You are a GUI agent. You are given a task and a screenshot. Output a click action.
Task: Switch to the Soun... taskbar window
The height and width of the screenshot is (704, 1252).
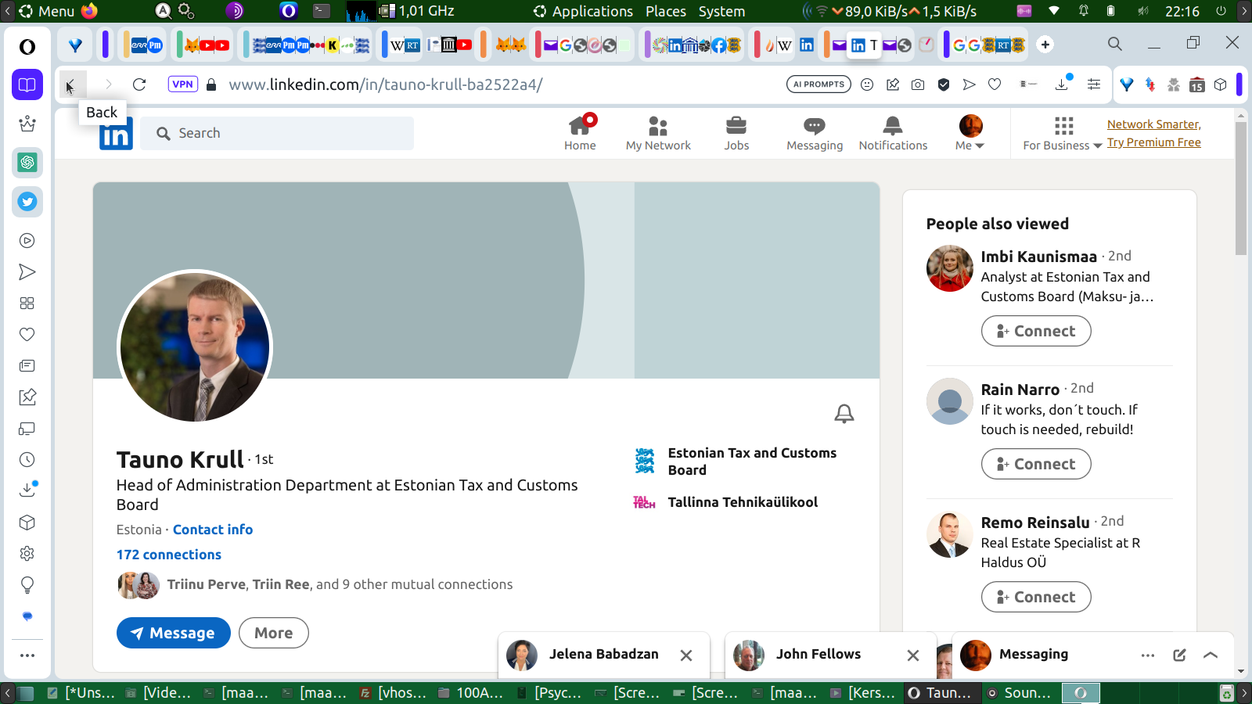pyautogui.click(x=1020, y=693)
